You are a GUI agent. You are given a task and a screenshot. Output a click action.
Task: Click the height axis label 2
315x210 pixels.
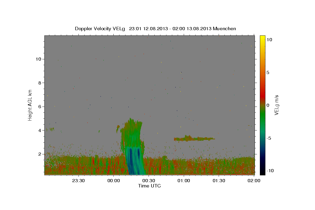point(39,154)
